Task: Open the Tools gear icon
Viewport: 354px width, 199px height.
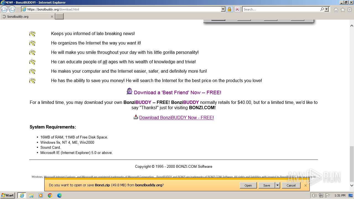Action: (350, 10)
